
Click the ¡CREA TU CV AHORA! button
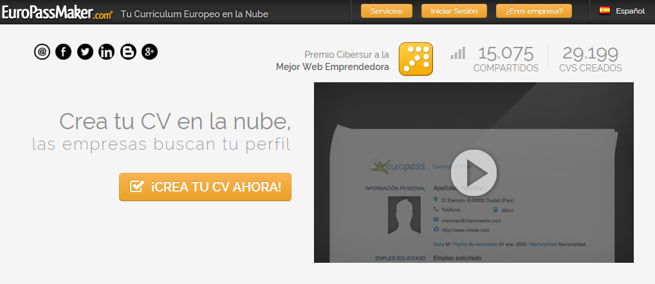[x=205, y=187]
